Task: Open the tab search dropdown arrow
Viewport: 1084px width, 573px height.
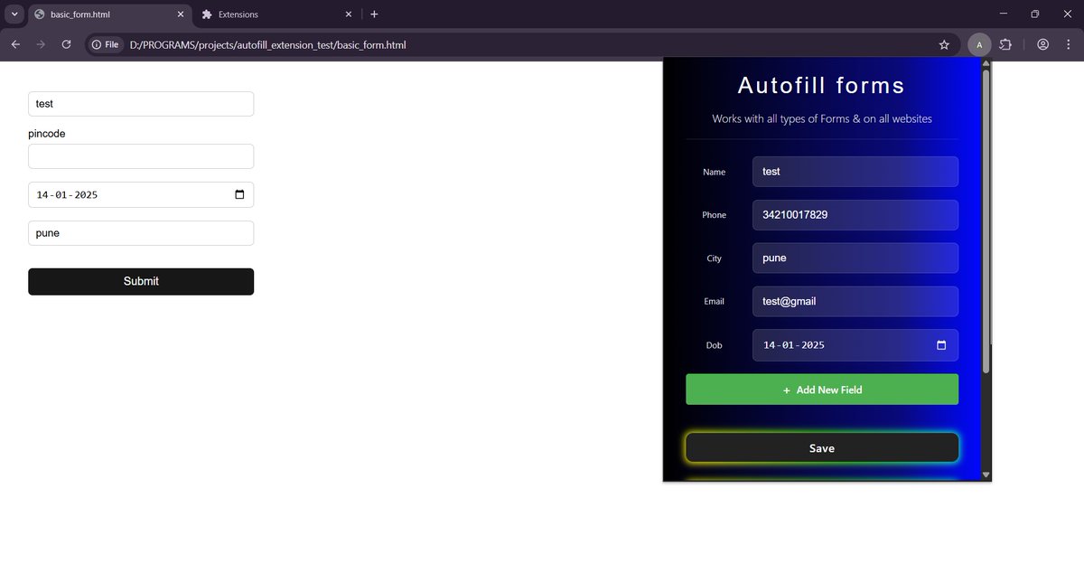Action: [x=14, y=14]
